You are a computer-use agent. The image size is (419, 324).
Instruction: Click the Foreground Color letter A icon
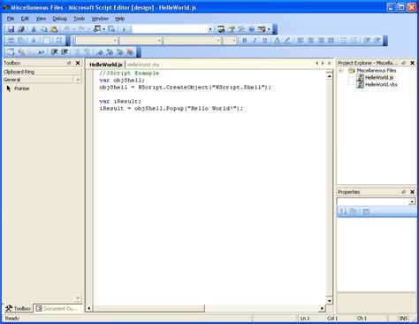click(277, 41)
